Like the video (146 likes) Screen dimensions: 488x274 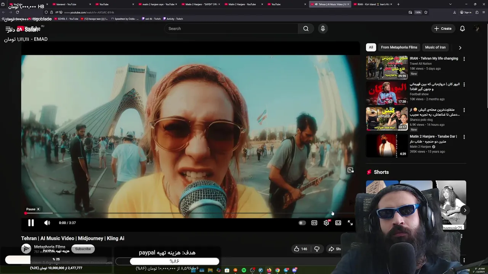[300, 249]
